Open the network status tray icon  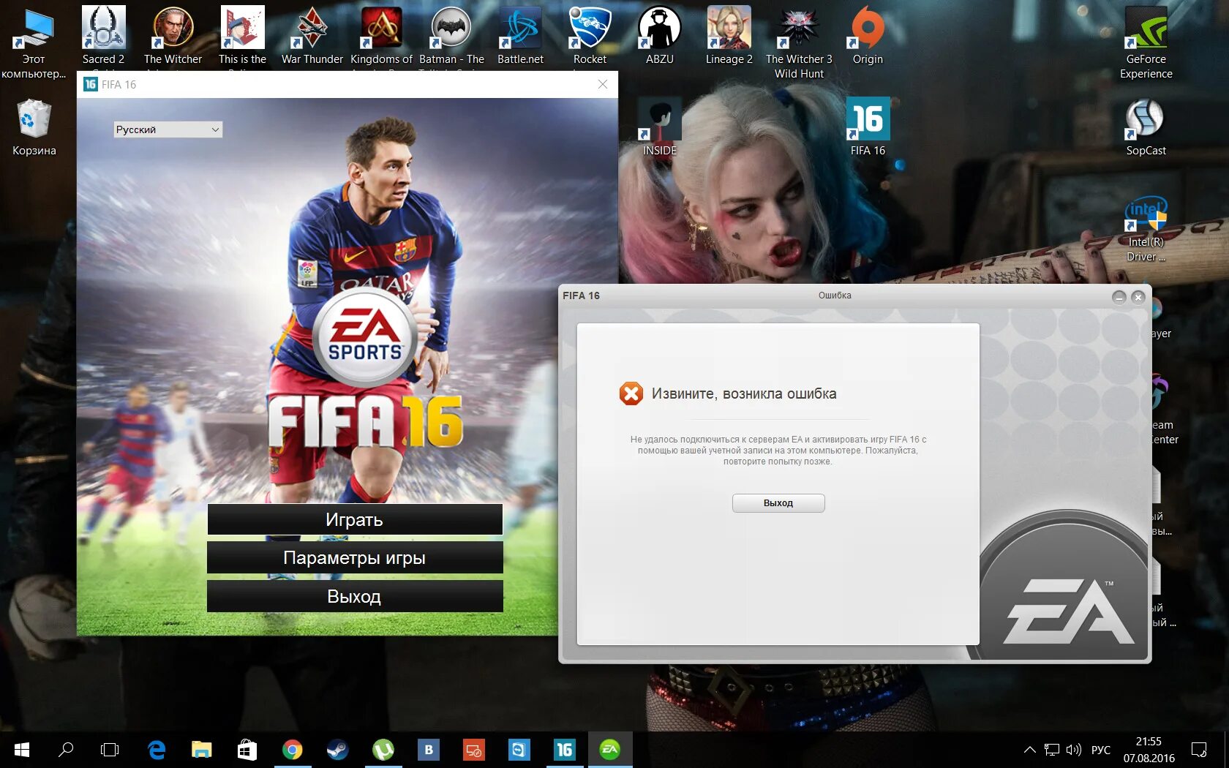(x=1051, y=750)
